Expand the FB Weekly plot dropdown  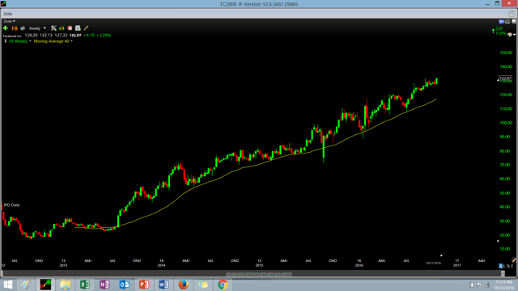[19, 41]
